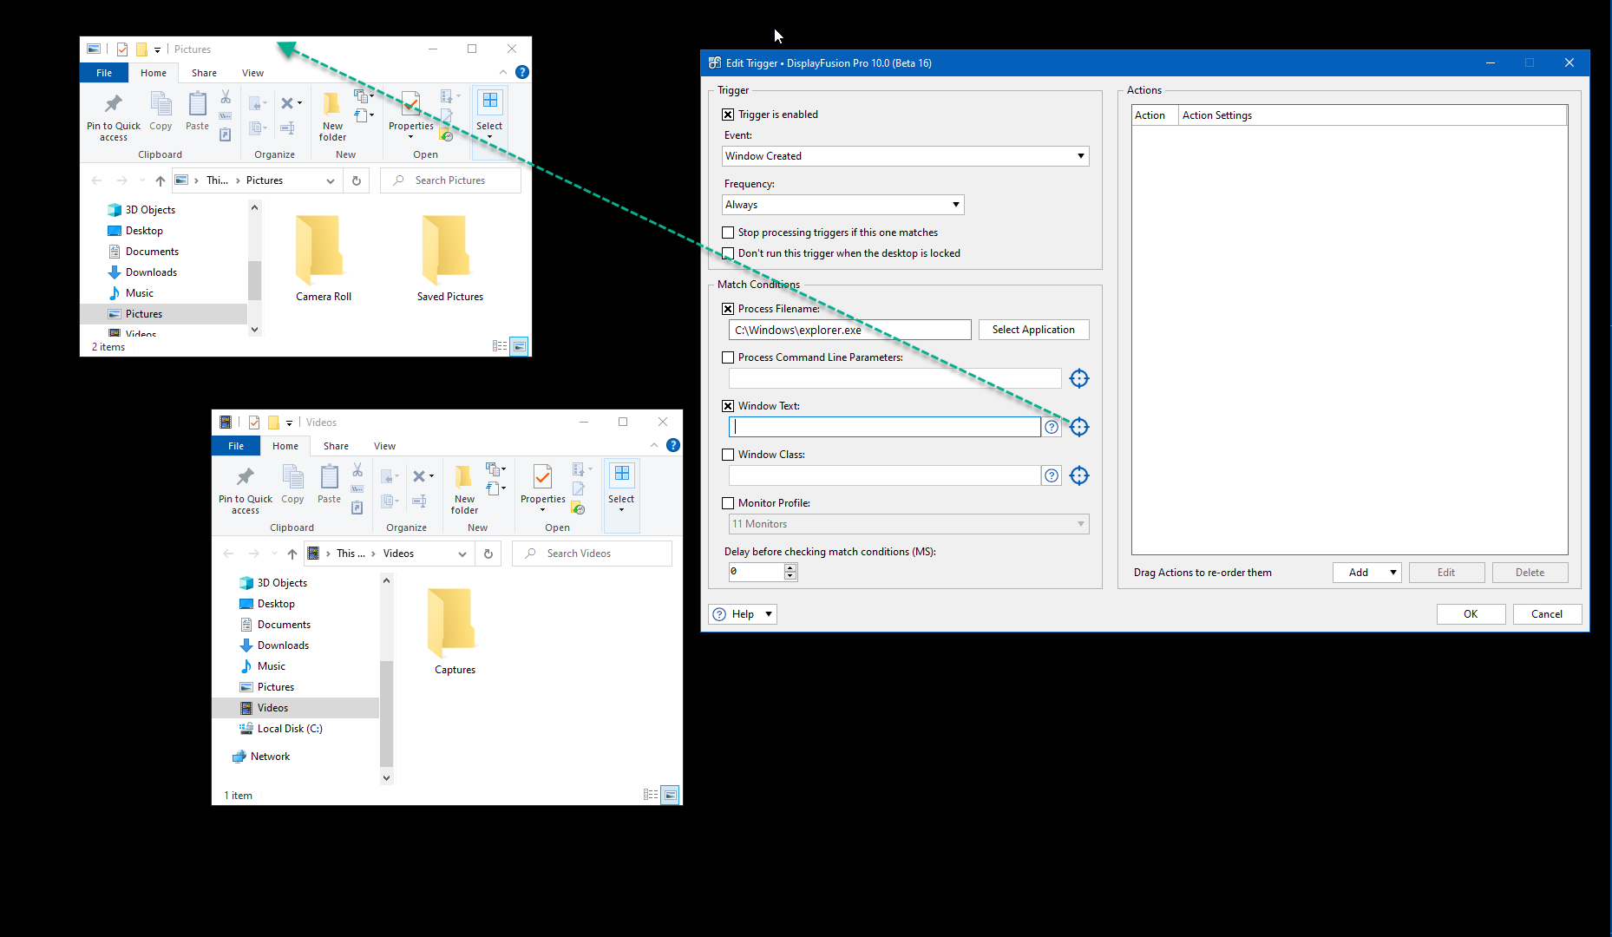The height and width of the screenshot is (937, 1612).
Task: Click Refresh button in Pictures address bar
Action: point(356,180)
